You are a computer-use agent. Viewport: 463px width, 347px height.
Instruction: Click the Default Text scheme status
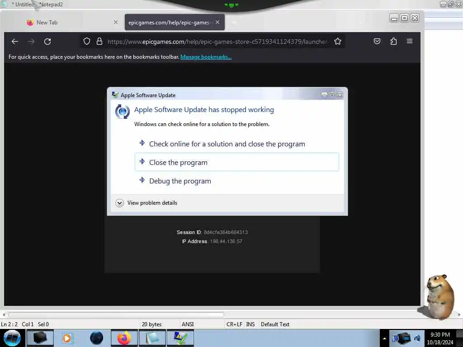[x=275, y=324]
